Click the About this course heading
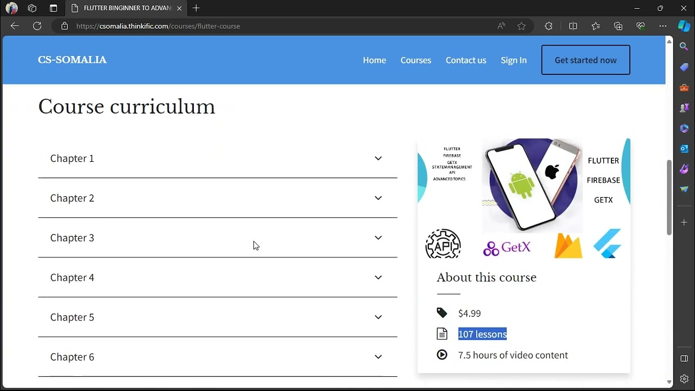695x391 pixels. (x=486, y=278)
